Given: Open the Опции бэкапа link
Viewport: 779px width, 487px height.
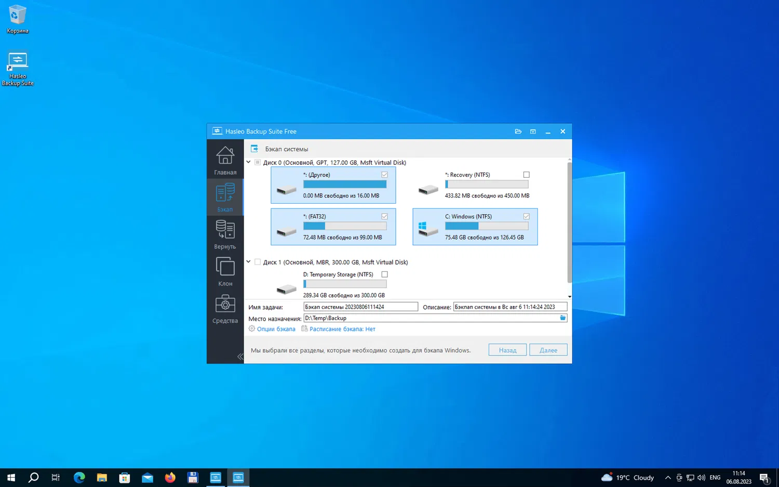Looking at the screenshot, I should click(276, 329).
